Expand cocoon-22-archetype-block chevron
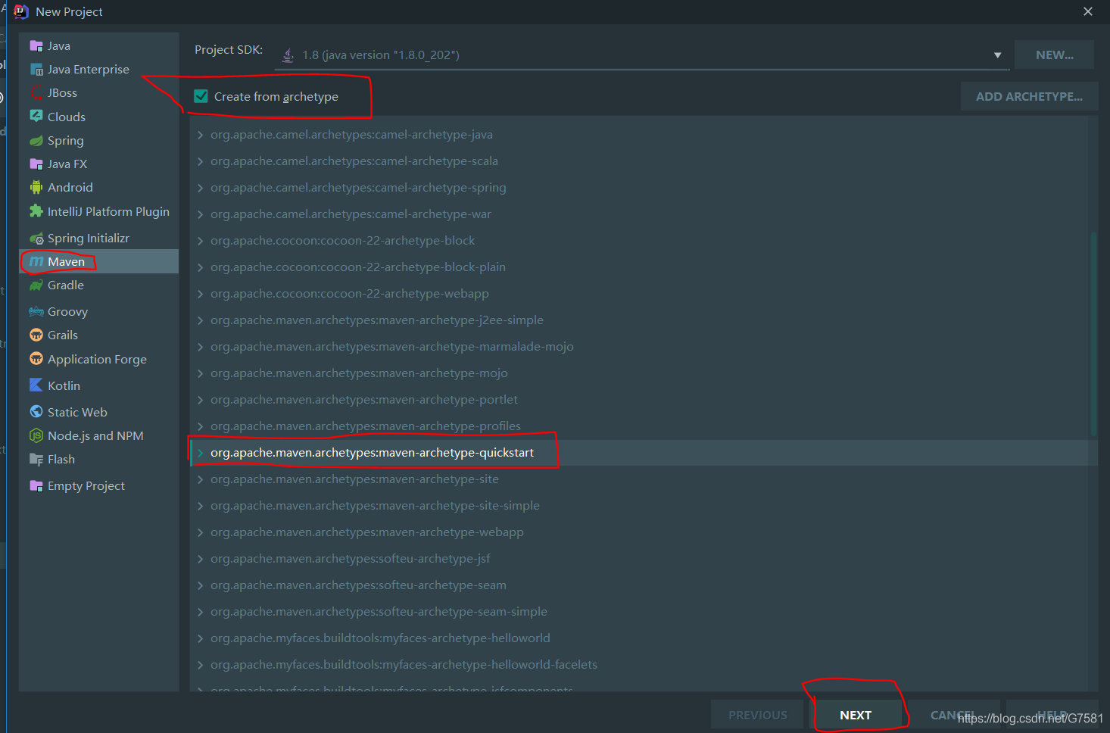The image size is (1110, 733). pyautogui.click(x=200, y=241)
